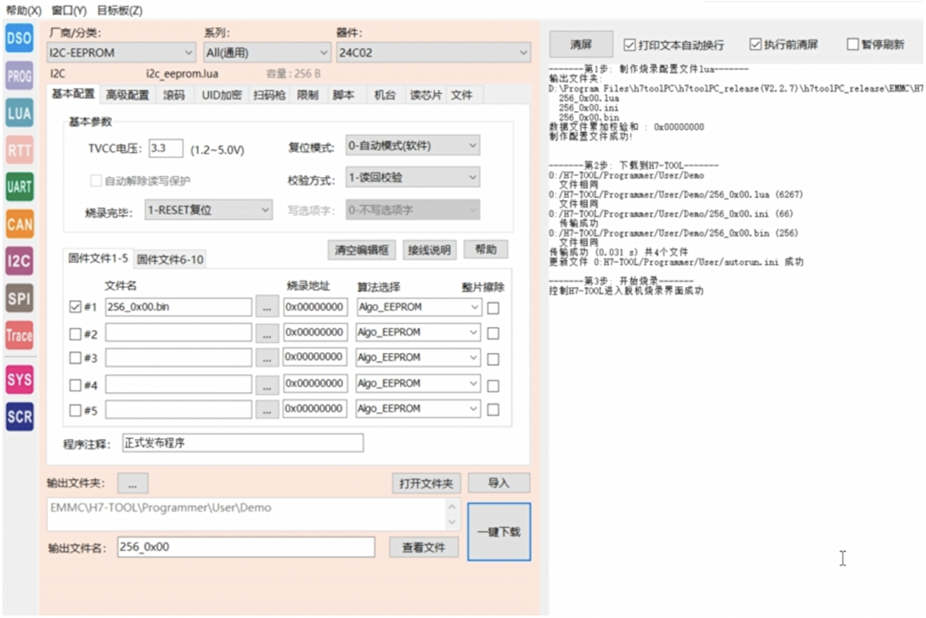Viewport: 926px width, 618px height.
Task: Click the 一键下载 button
Action: pos(499,532)
